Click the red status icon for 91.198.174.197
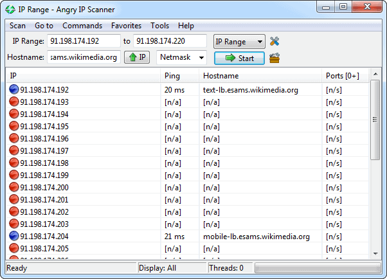 (x=14, y=150)
